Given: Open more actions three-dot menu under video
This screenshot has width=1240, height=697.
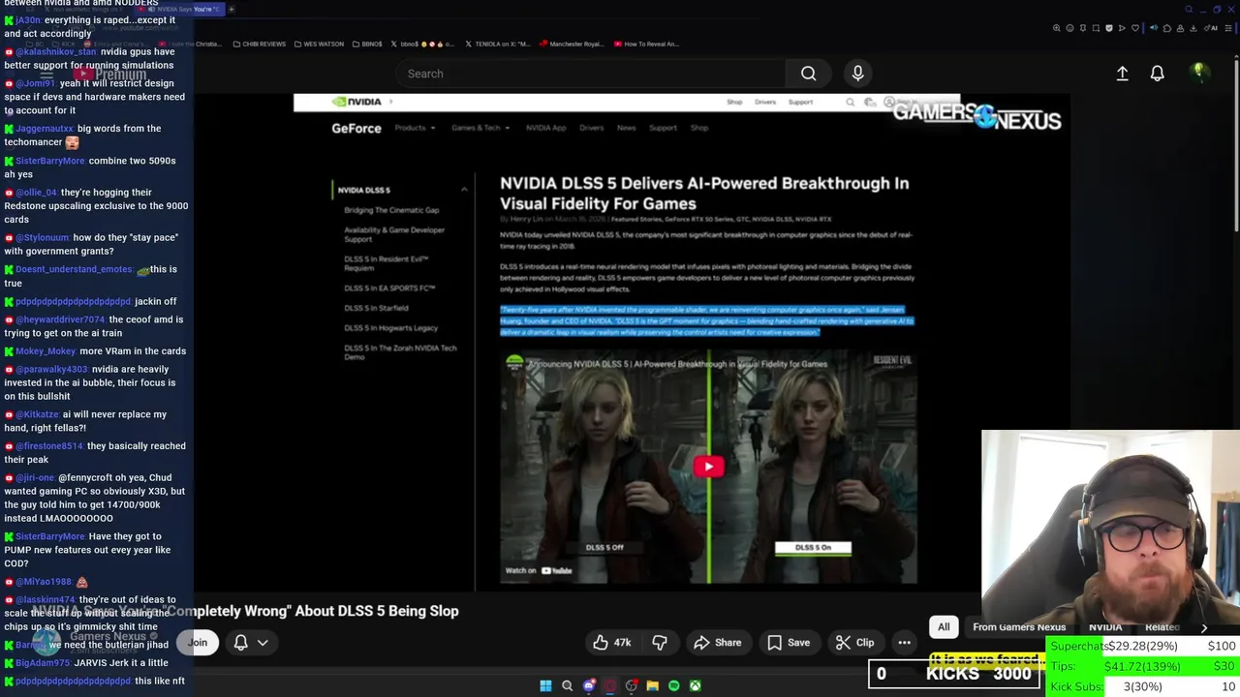Looking at the screenshot, I should pyautogui.click(x=904, y=643).
